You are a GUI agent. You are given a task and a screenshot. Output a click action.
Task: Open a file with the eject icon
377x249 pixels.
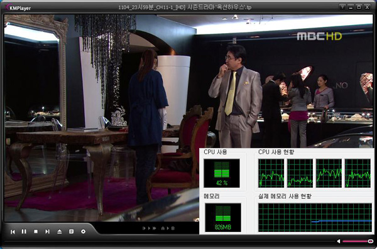[x=60, y=231]
